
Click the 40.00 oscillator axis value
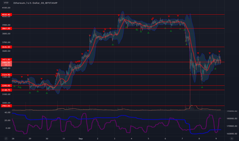click(x=7, y=113)
